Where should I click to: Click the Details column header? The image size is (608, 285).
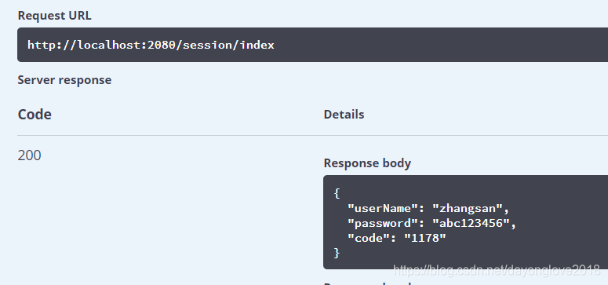click(x=344, y=115)
